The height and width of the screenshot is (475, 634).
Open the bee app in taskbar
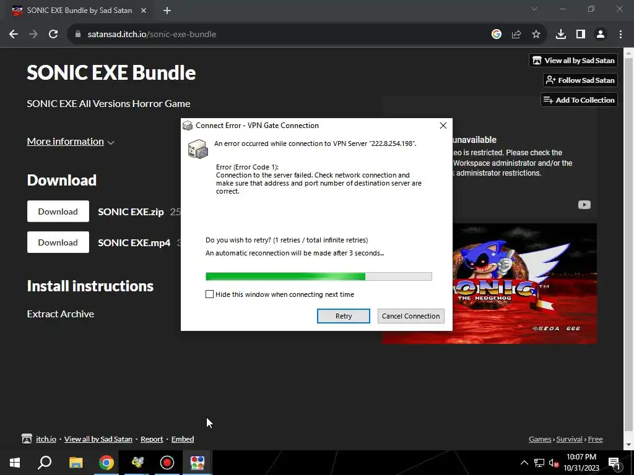tap(137, 463)
